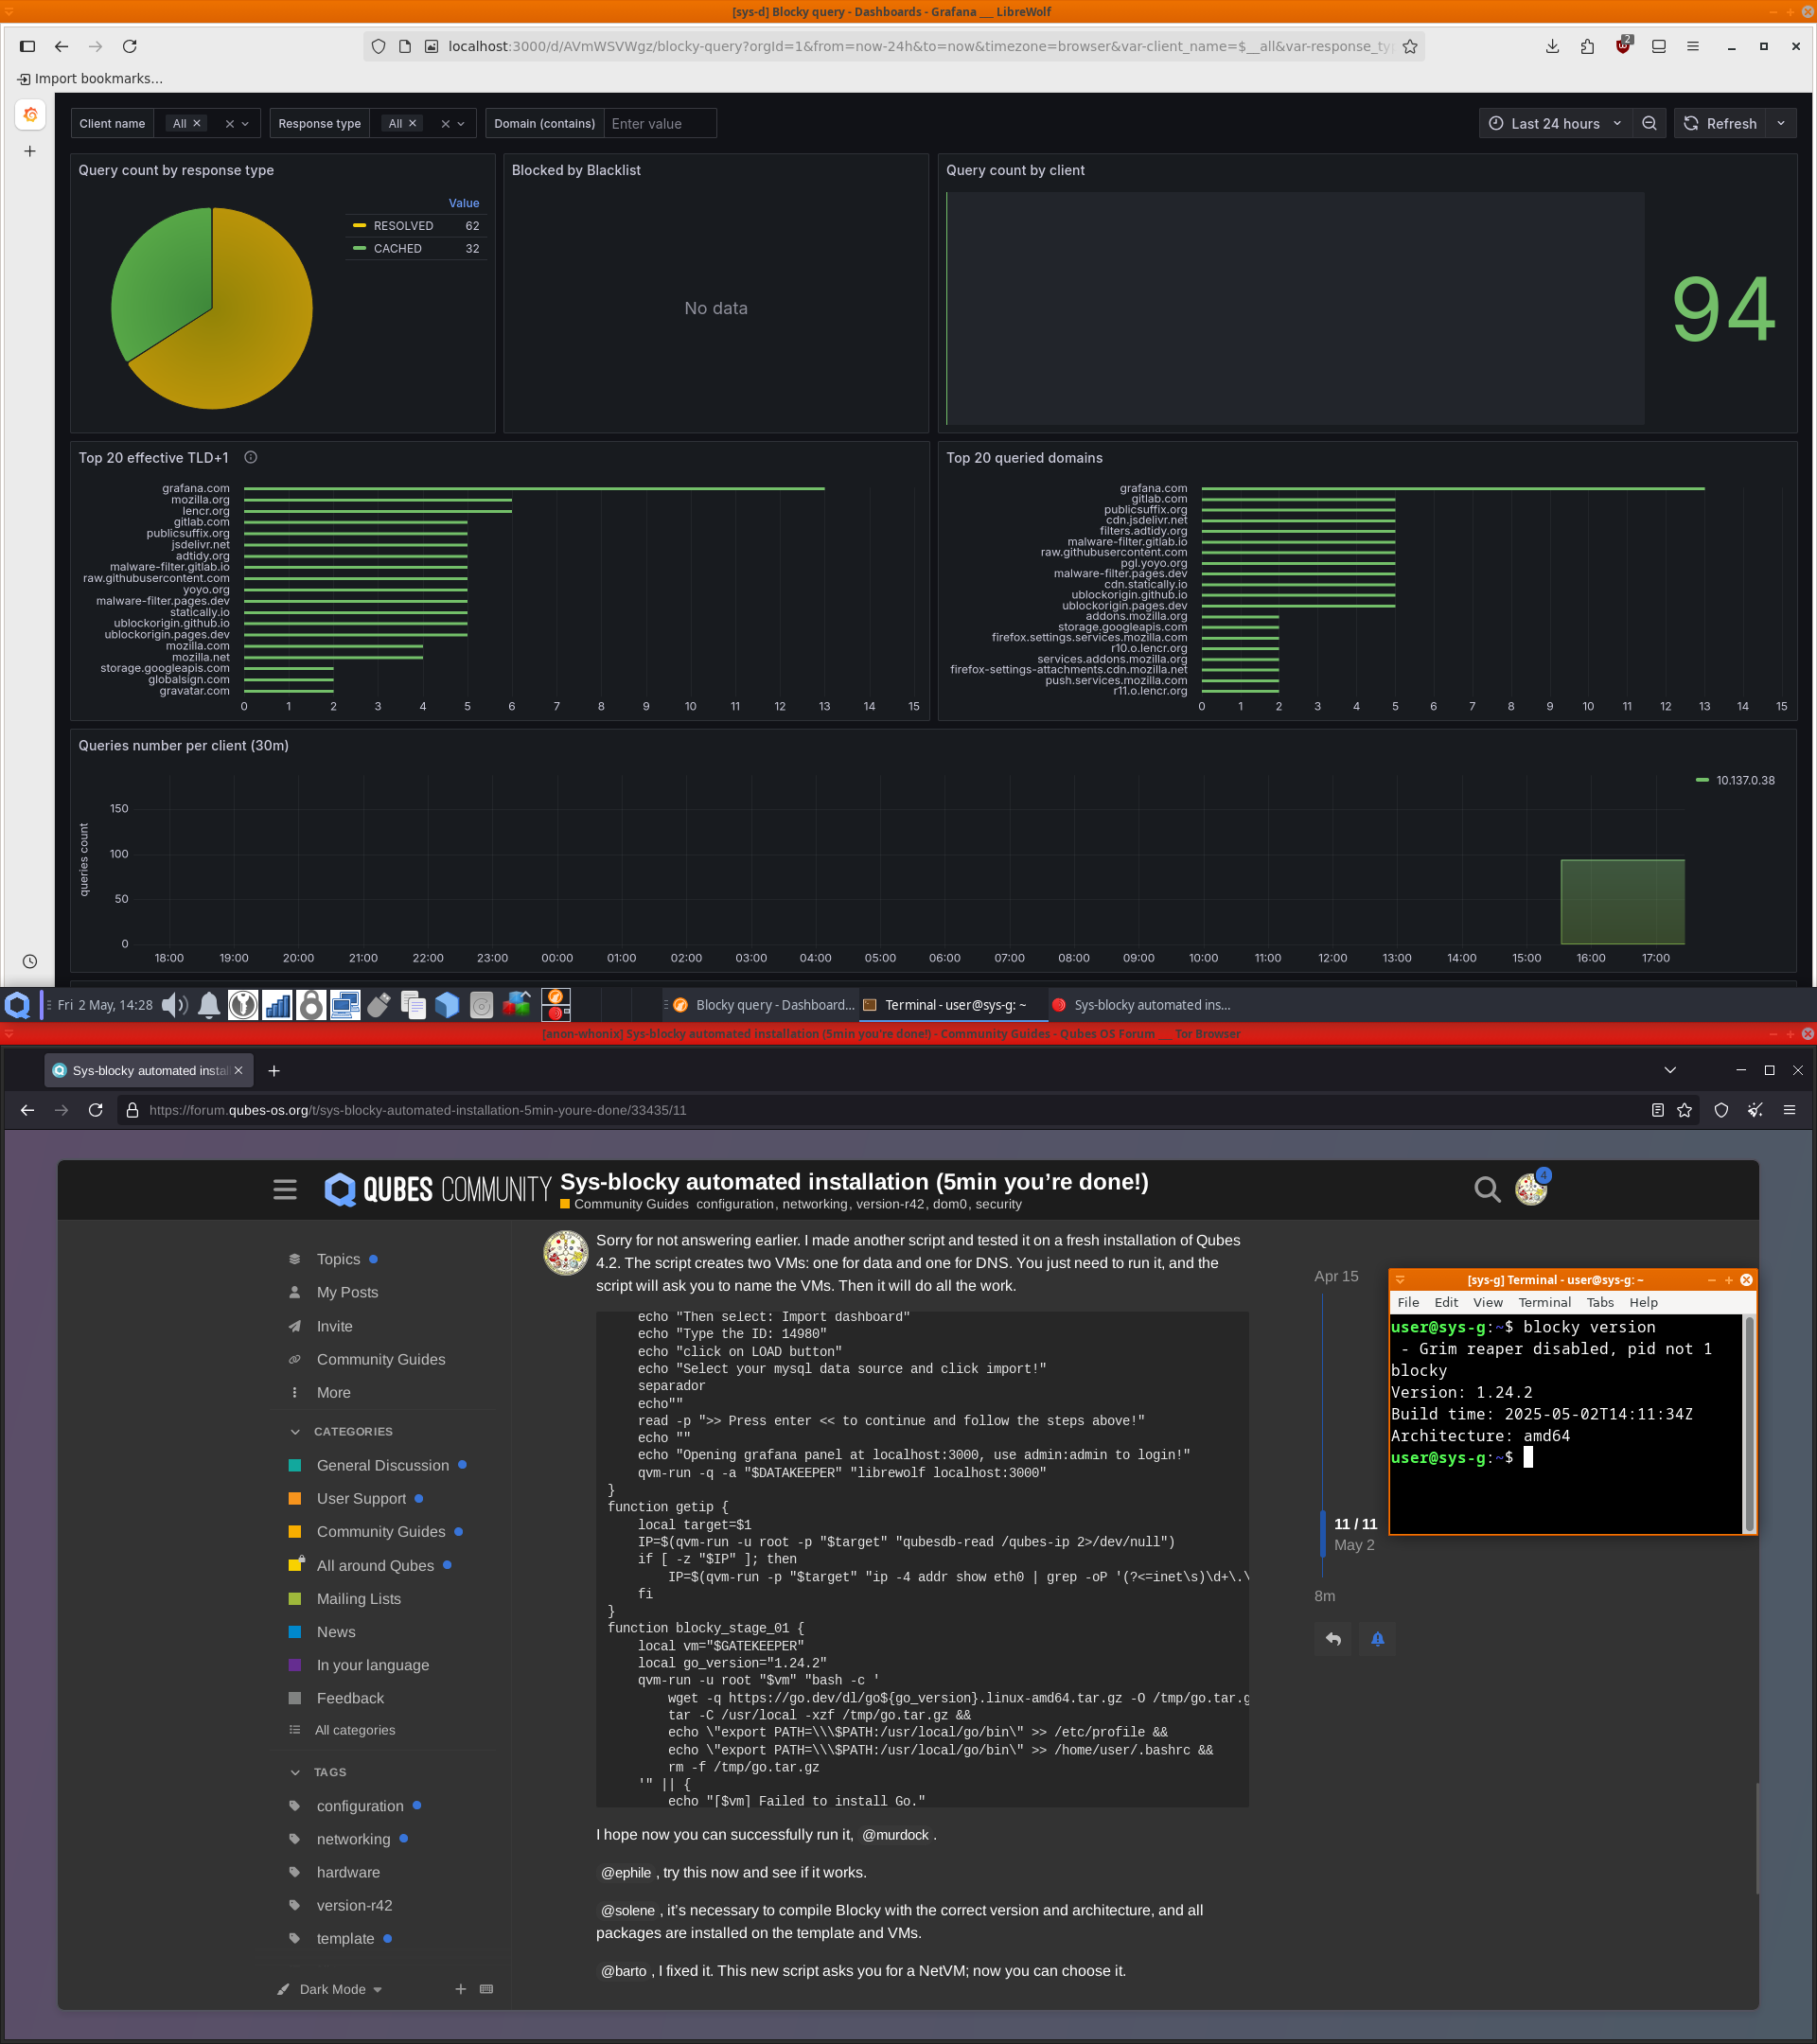Open Community Guides link in forum sidebar

(x=380, y=1359)
